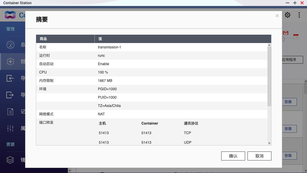The width and height of the screenshot is (307, 173).
Task: Select the NAT network mode value
Action: pyautogui.click(x=101, y=114)
